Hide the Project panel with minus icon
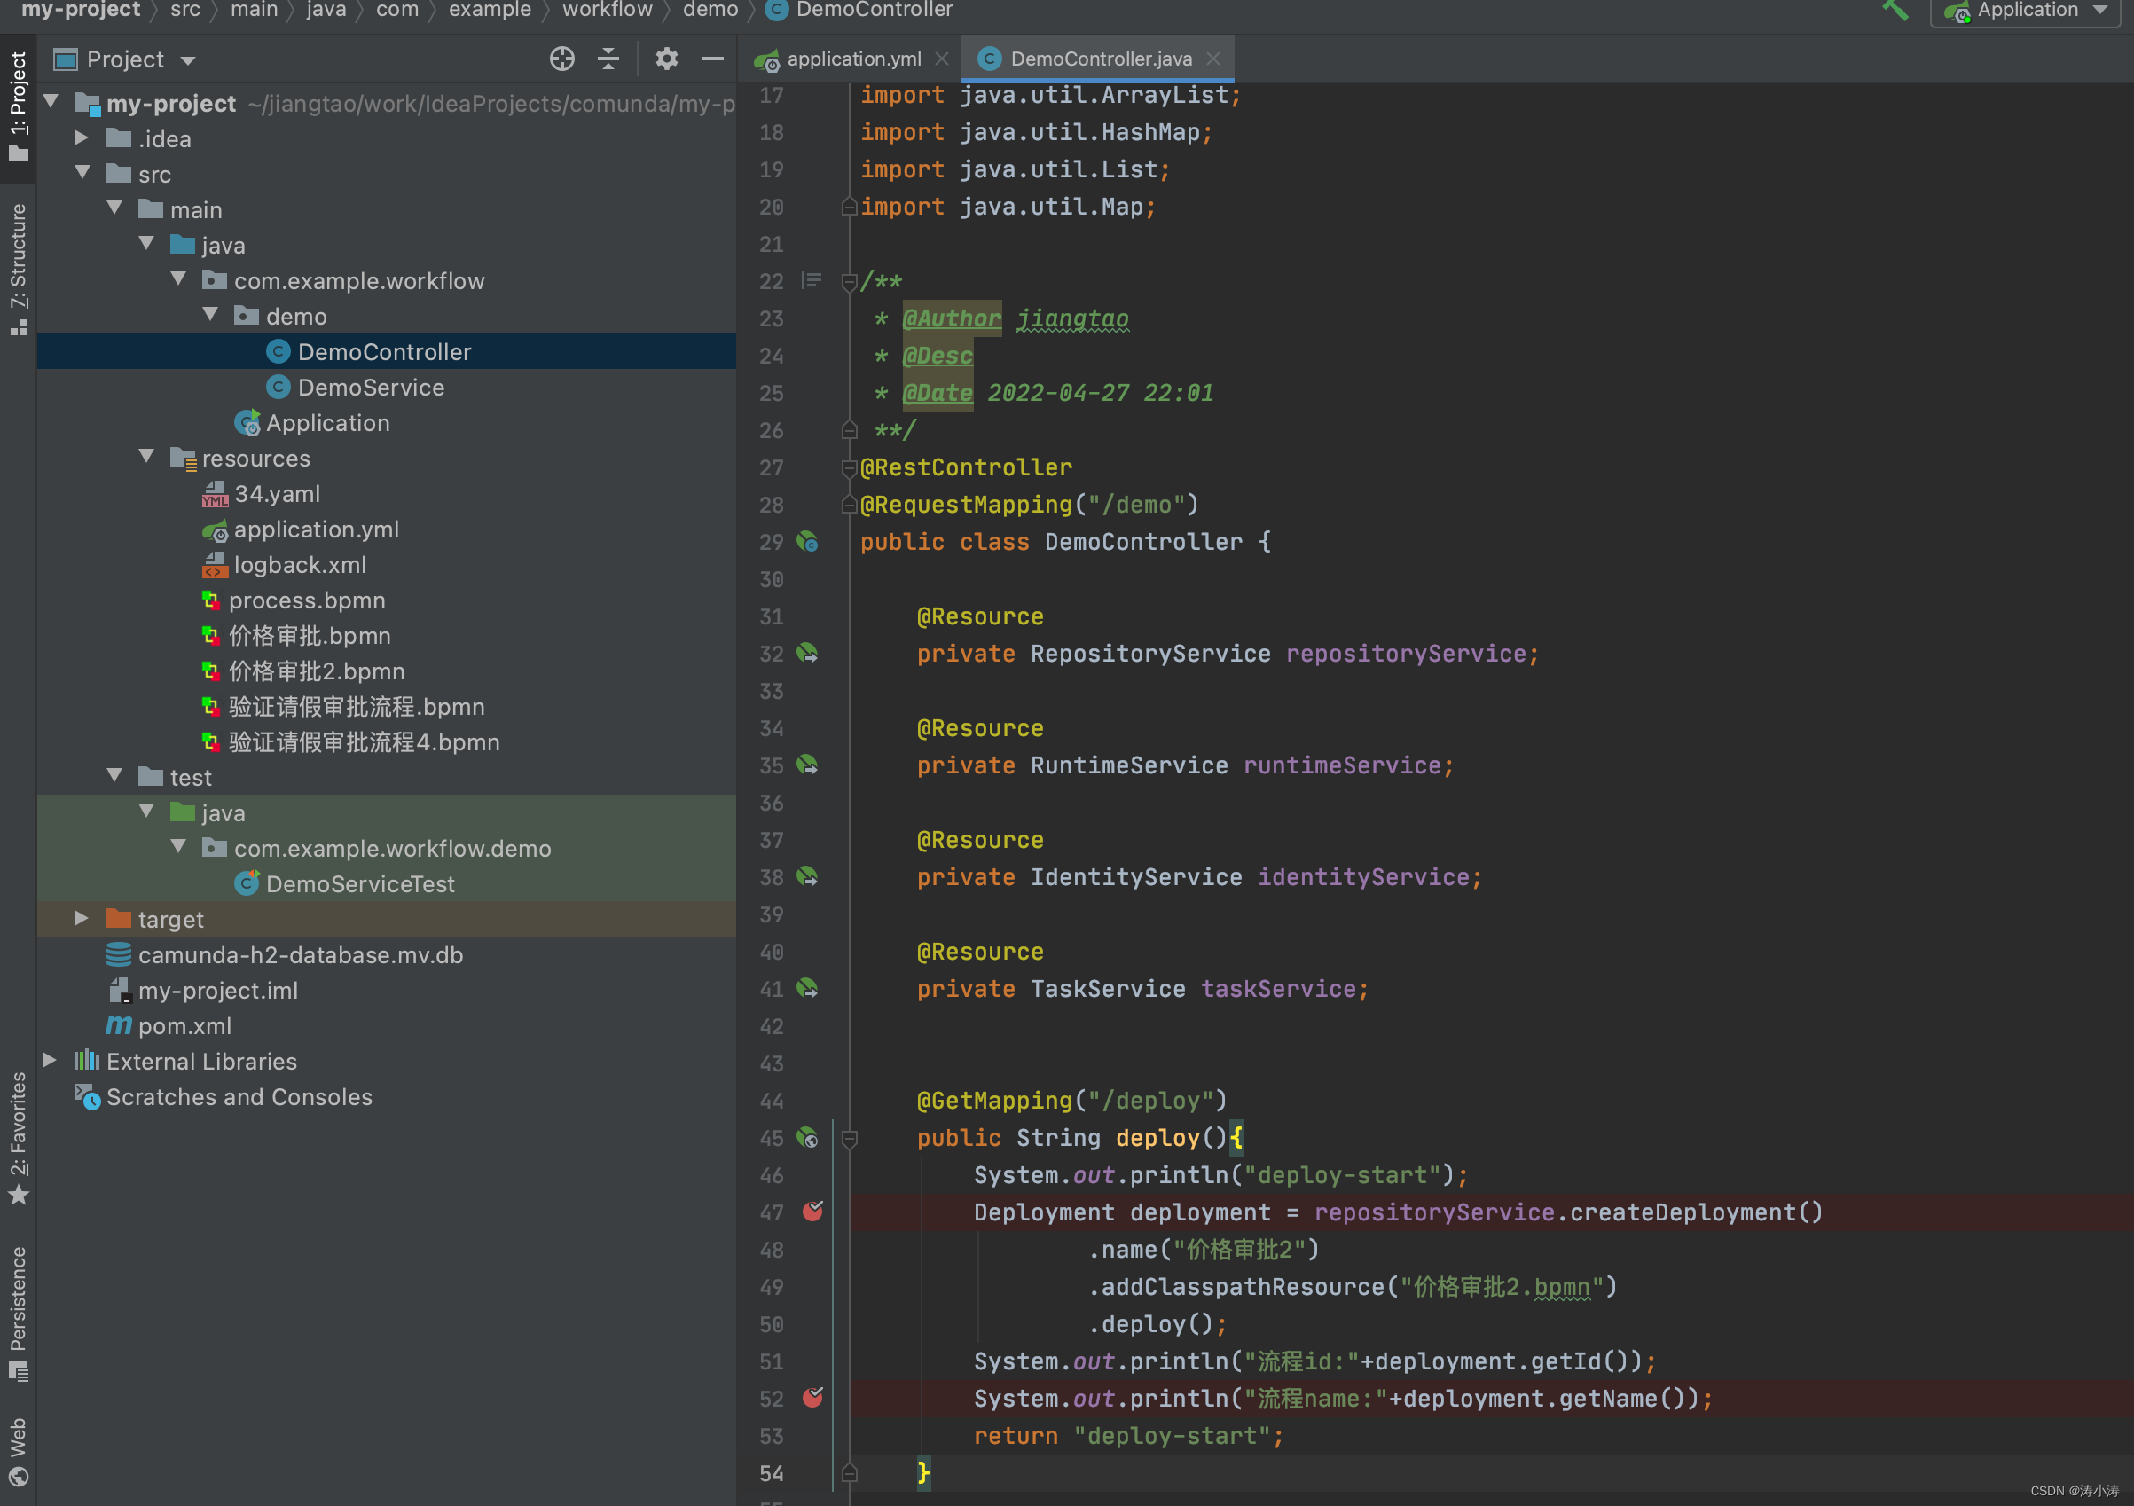This screenshot has height=1506, width=2134. [x=713, y=59]
